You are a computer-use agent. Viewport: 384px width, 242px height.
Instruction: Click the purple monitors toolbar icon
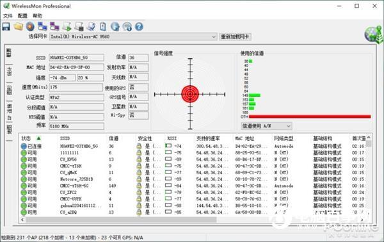click(54, 26)
